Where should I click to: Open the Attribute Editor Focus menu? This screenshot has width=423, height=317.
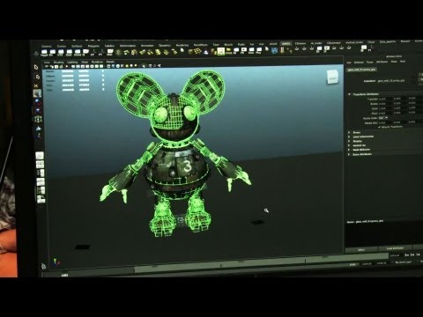point(369,62)
